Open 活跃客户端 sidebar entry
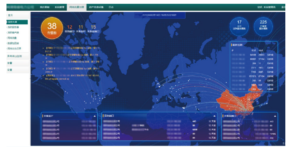Screen dimensions: 288x147 click(13, 32)
